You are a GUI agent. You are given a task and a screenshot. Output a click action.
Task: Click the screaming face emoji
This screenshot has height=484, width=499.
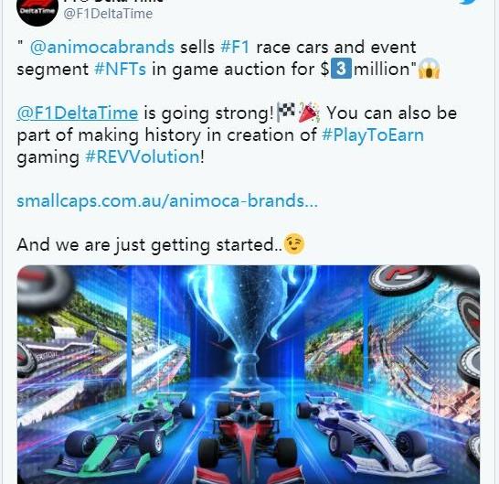pyautogui.click(x=429, y=69)
